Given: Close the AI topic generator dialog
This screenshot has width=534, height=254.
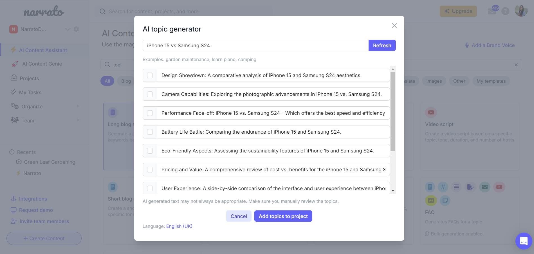Looking at the screenshot, I should (x=394, y=26).
